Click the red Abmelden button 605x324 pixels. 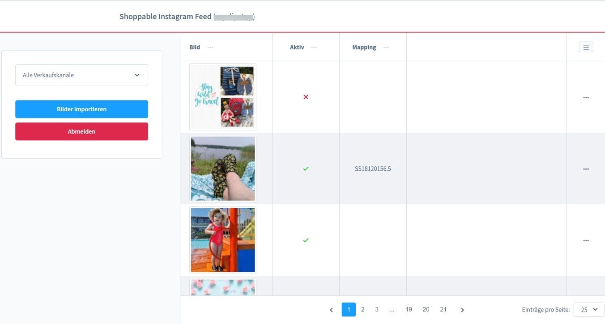coord(81,131)
